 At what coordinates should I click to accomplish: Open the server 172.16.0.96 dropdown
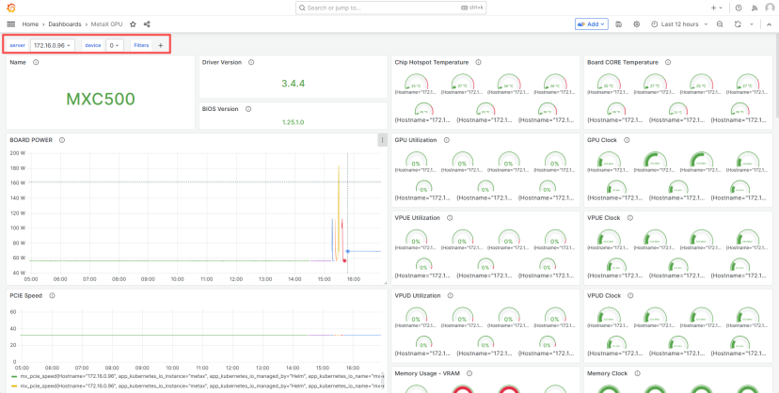pos(53,45)
